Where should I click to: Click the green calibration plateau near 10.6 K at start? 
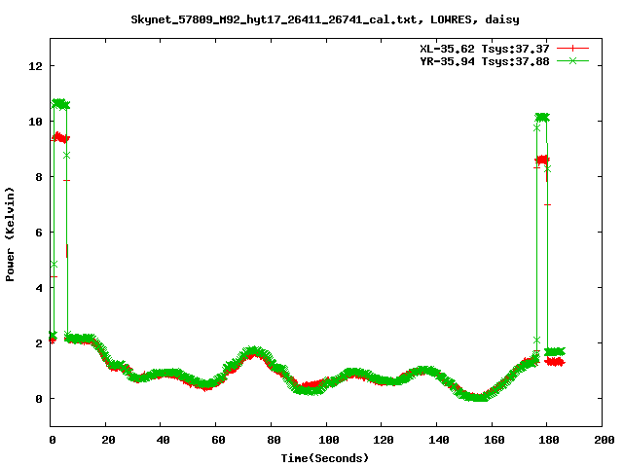tap(60, 104)
